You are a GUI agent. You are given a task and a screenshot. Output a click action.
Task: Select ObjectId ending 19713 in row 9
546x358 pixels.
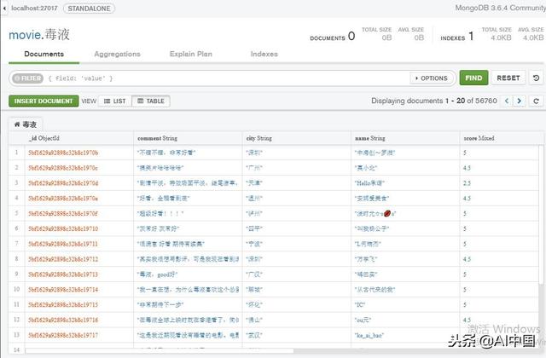tap(63, 274)
